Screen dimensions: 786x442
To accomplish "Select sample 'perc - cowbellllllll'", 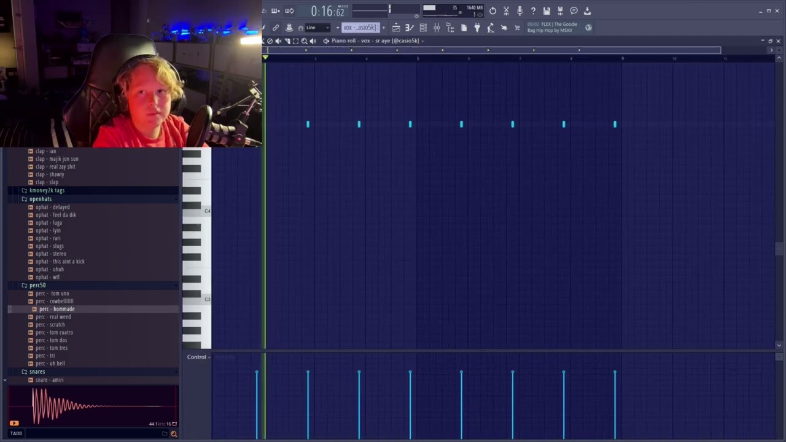I will tap(54, 301).
